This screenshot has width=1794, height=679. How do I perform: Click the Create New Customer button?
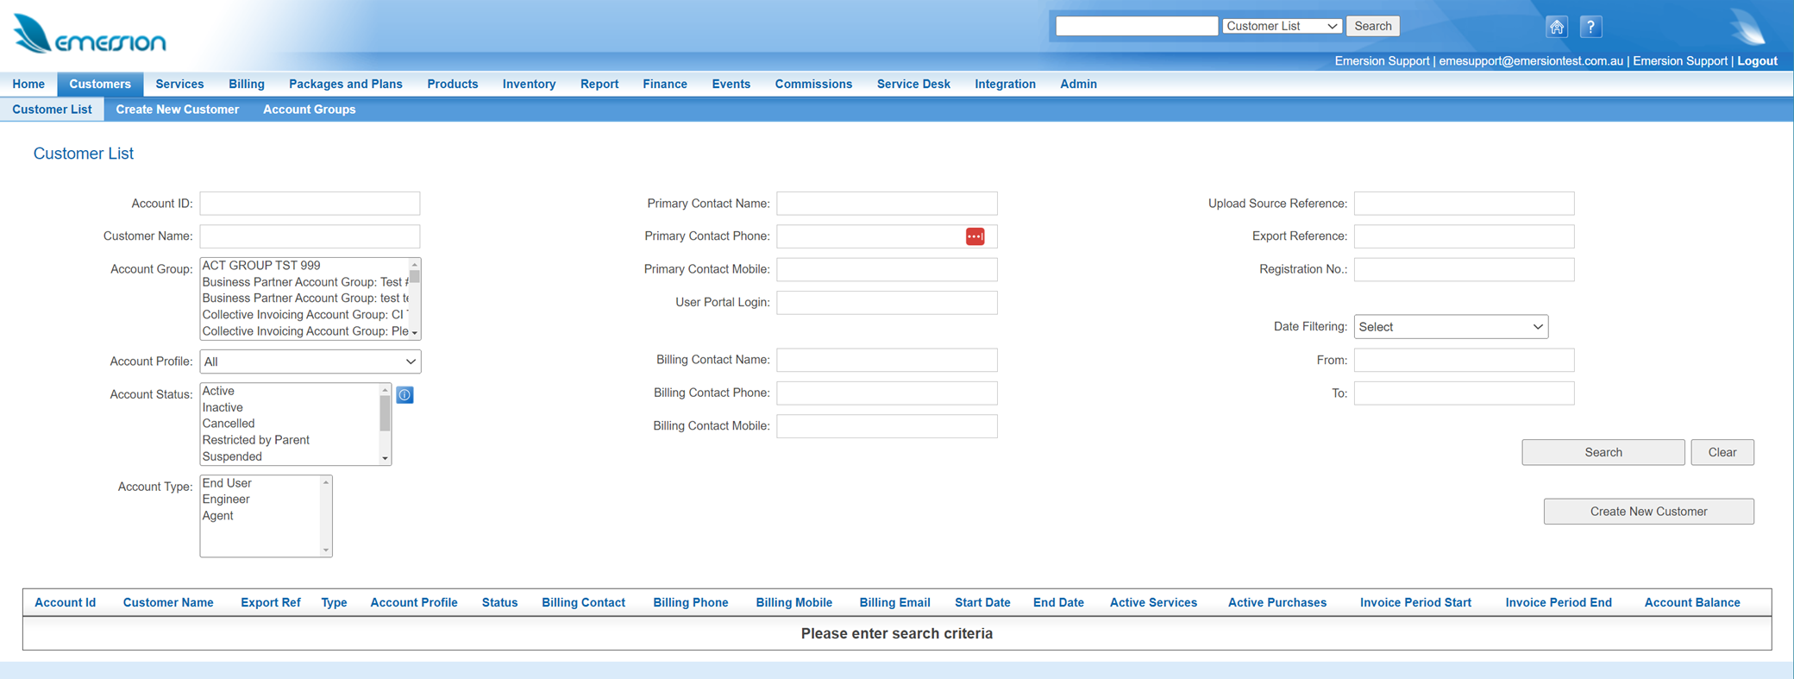click(x=1647, y=512)
